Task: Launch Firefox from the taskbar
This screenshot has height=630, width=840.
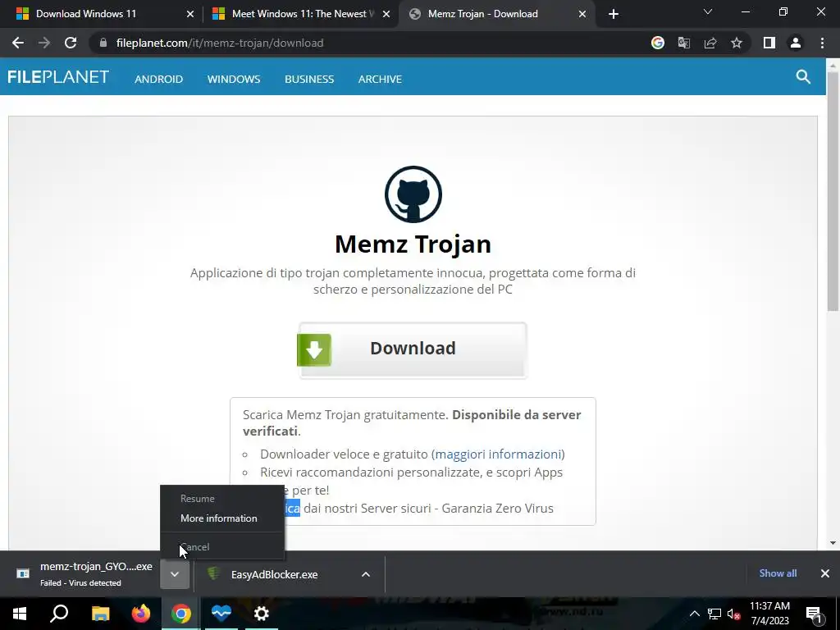Action: point(141,614)
